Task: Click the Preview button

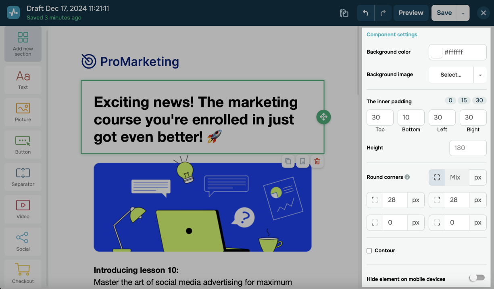Action: click(411, 13)
